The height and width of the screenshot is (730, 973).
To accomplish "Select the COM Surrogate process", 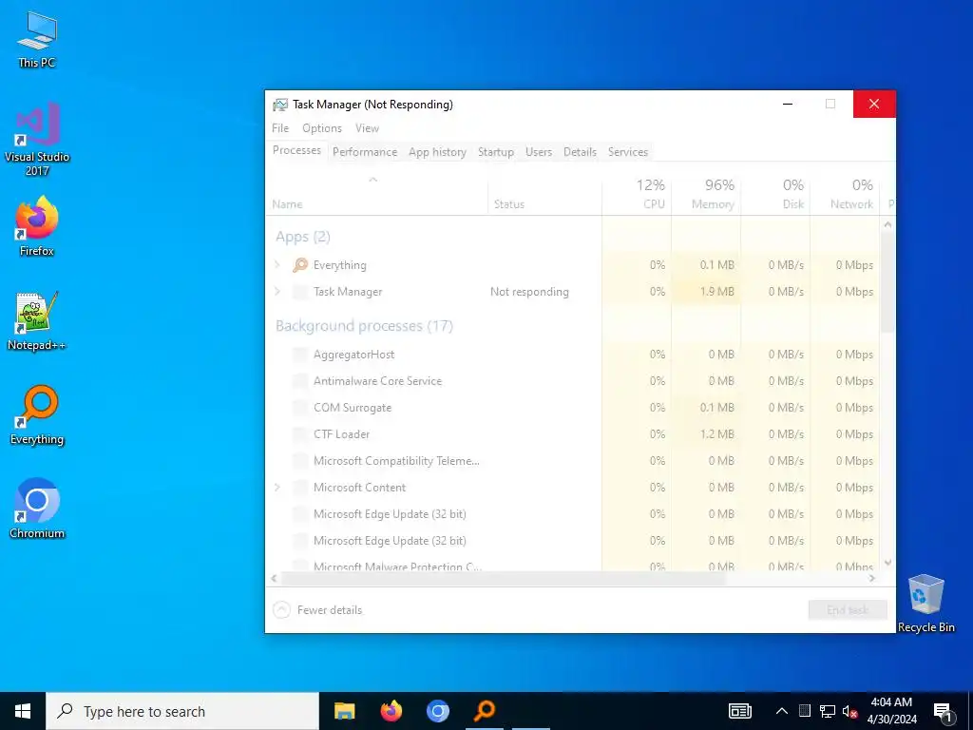I will click(x=572, y=408).
